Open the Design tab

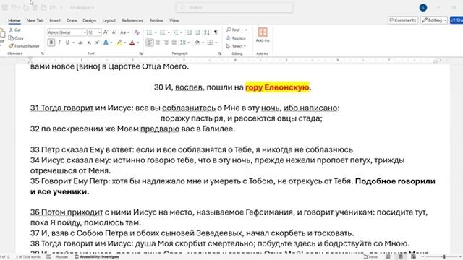(x=89, y=20)
